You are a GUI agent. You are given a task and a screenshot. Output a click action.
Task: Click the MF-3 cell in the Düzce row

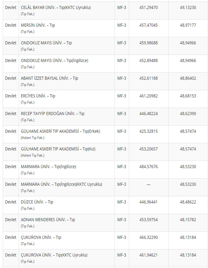pos(122,202)
